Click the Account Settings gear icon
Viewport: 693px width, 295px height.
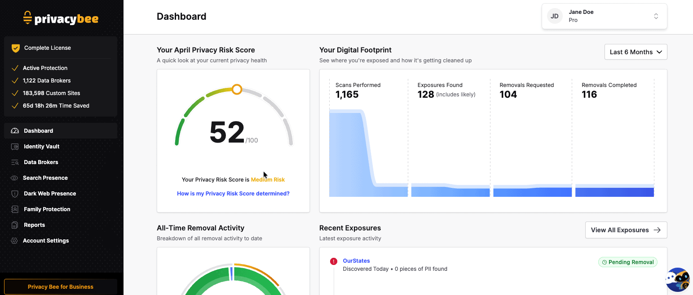(x=15, y=241)
